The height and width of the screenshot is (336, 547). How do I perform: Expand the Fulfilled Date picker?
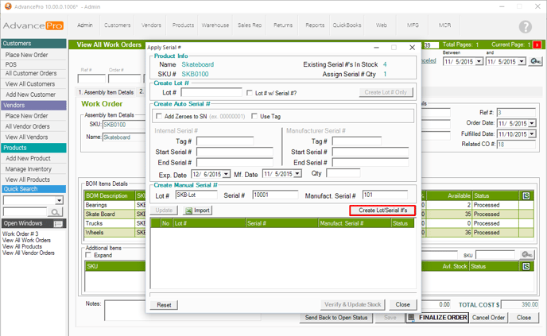(531, 134)
